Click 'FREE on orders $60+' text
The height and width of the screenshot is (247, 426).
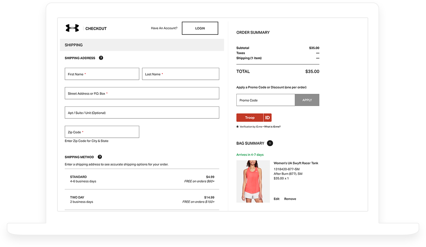[x=199, y=181]
